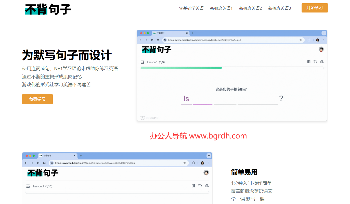This screenshot has height=204, width=350.
Task: Click the pause icon in Lesson 1 (5/9) toolbar
Action: coord(309,62)
